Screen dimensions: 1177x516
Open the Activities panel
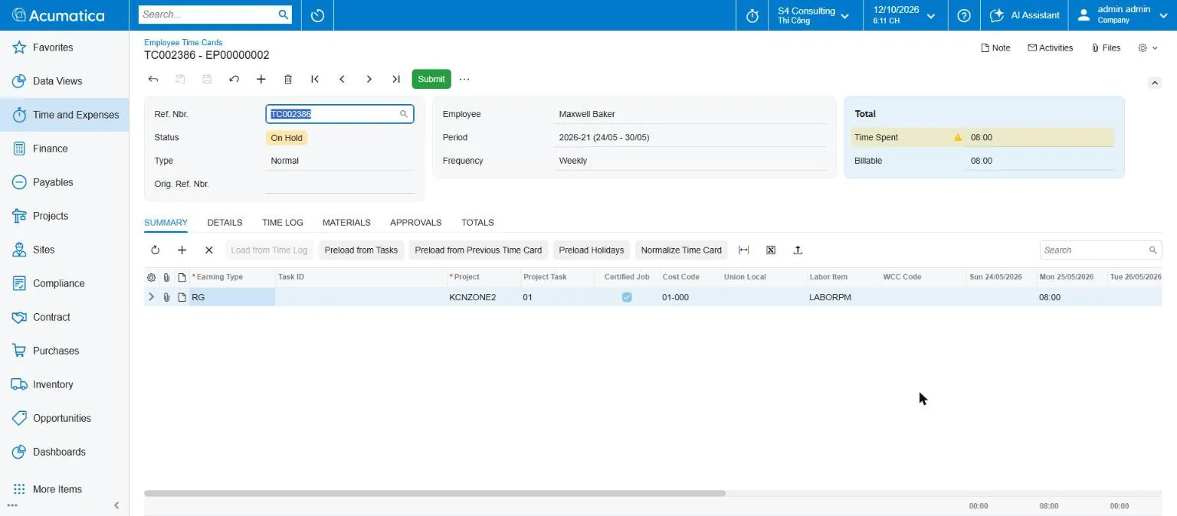tap(1050, 47)
